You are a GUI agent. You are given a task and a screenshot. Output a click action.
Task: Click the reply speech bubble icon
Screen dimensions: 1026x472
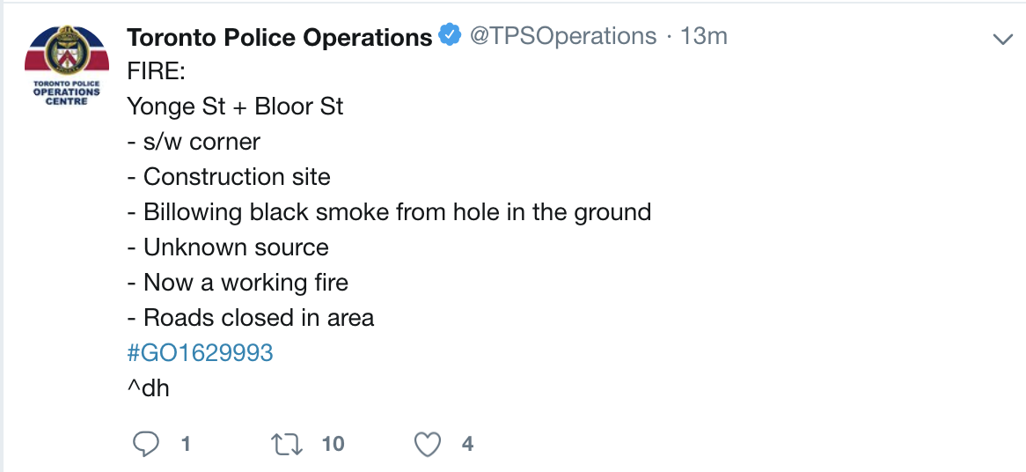145,444
